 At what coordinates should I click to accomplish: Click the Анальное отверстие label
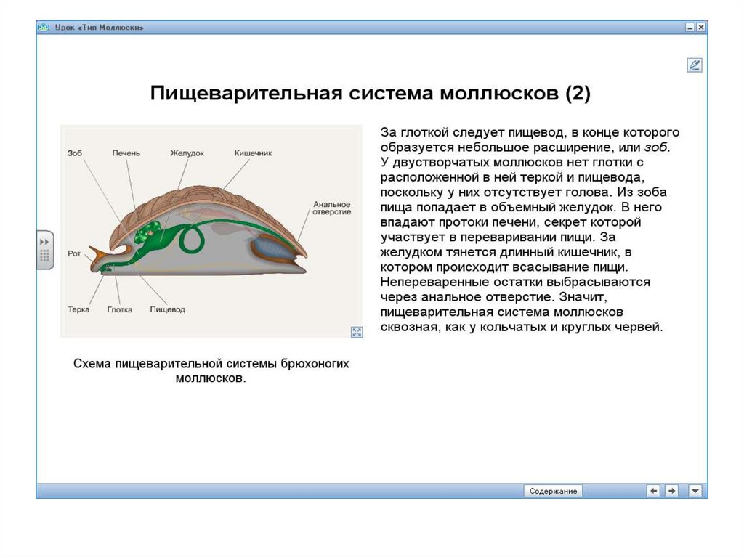pos(331,208)
